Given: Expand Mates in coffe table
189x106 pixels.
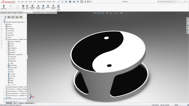Looking at the screenshot, I should pos(6,42).
